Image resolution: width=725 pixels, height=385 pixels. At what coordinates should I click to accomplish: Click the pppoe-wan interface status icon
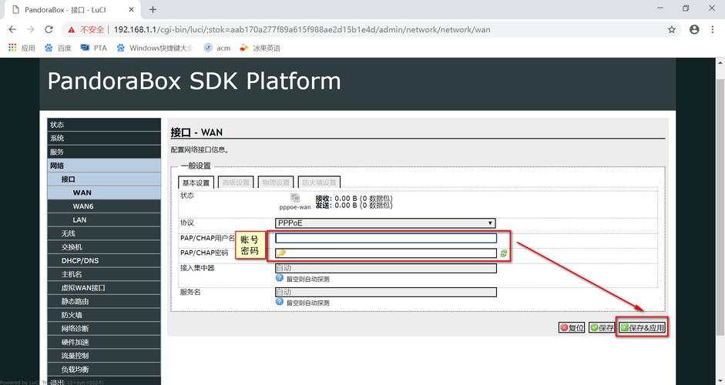[295, 199]
